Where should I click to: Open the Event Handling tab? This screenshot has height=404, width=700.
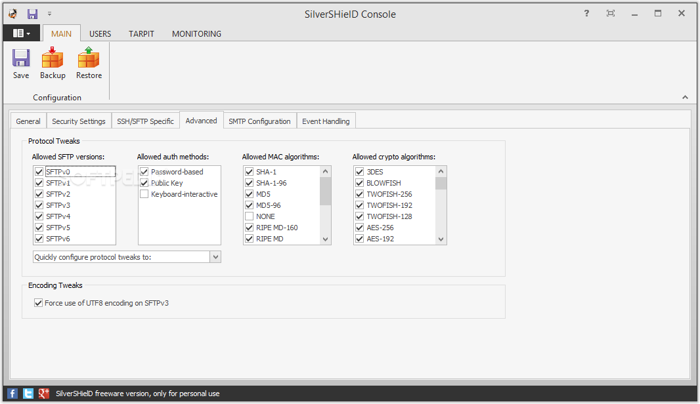pos(326,121)
